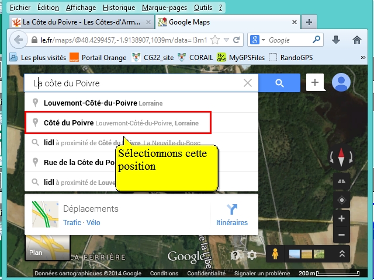Zoom out with the minus button
This screenshot has width=374, height=280.
(x=341, y=235)
